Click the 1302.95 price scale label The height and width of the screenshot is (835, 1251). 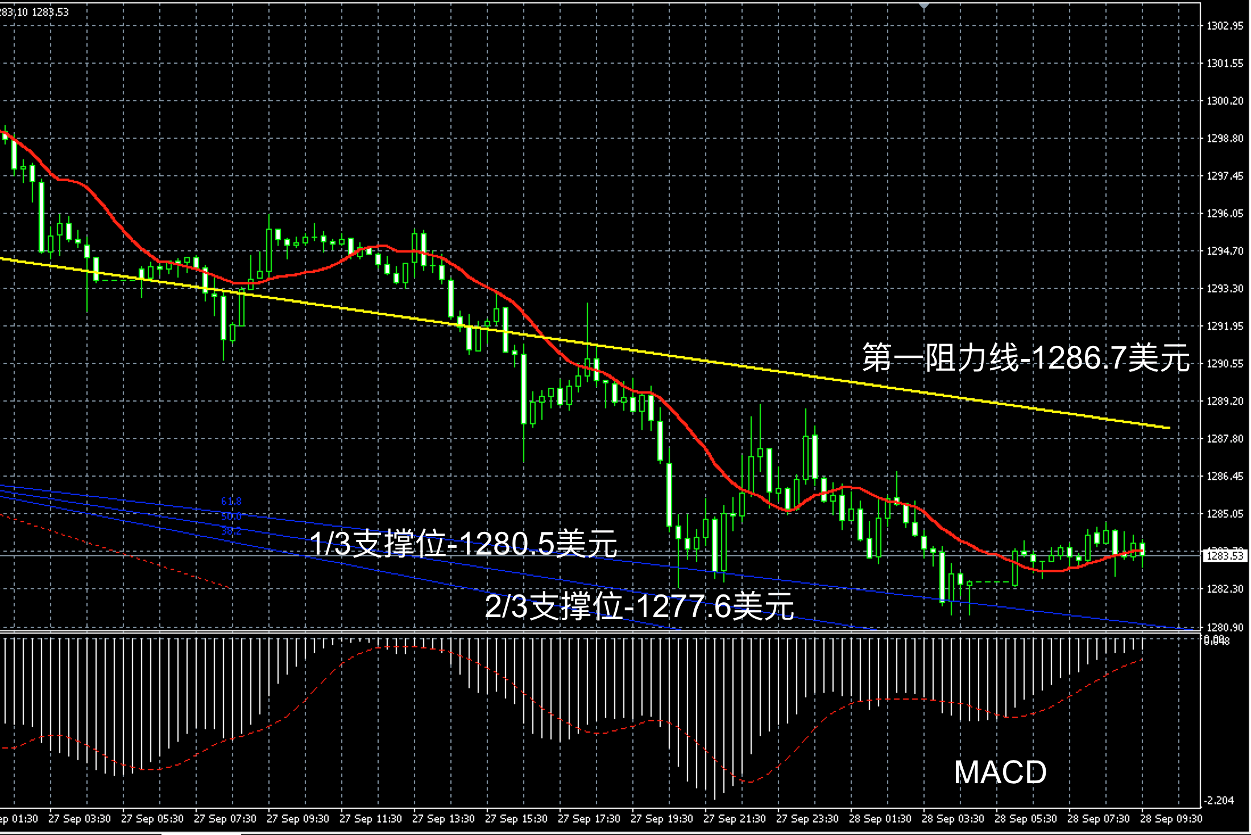[1225, 26]
